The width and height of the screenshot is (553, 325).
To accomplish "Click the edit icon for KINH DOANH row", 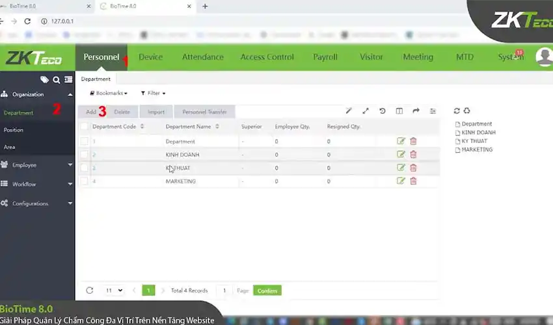I will [401, 155].
